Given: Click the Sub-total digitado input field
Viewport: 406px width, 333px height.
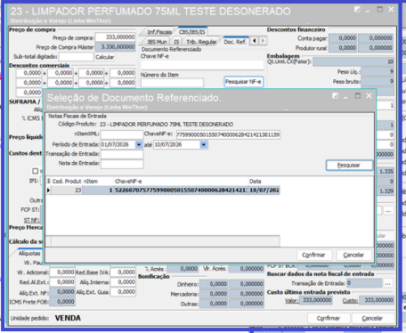Looking at the screenshot, I should click(77, 57).
